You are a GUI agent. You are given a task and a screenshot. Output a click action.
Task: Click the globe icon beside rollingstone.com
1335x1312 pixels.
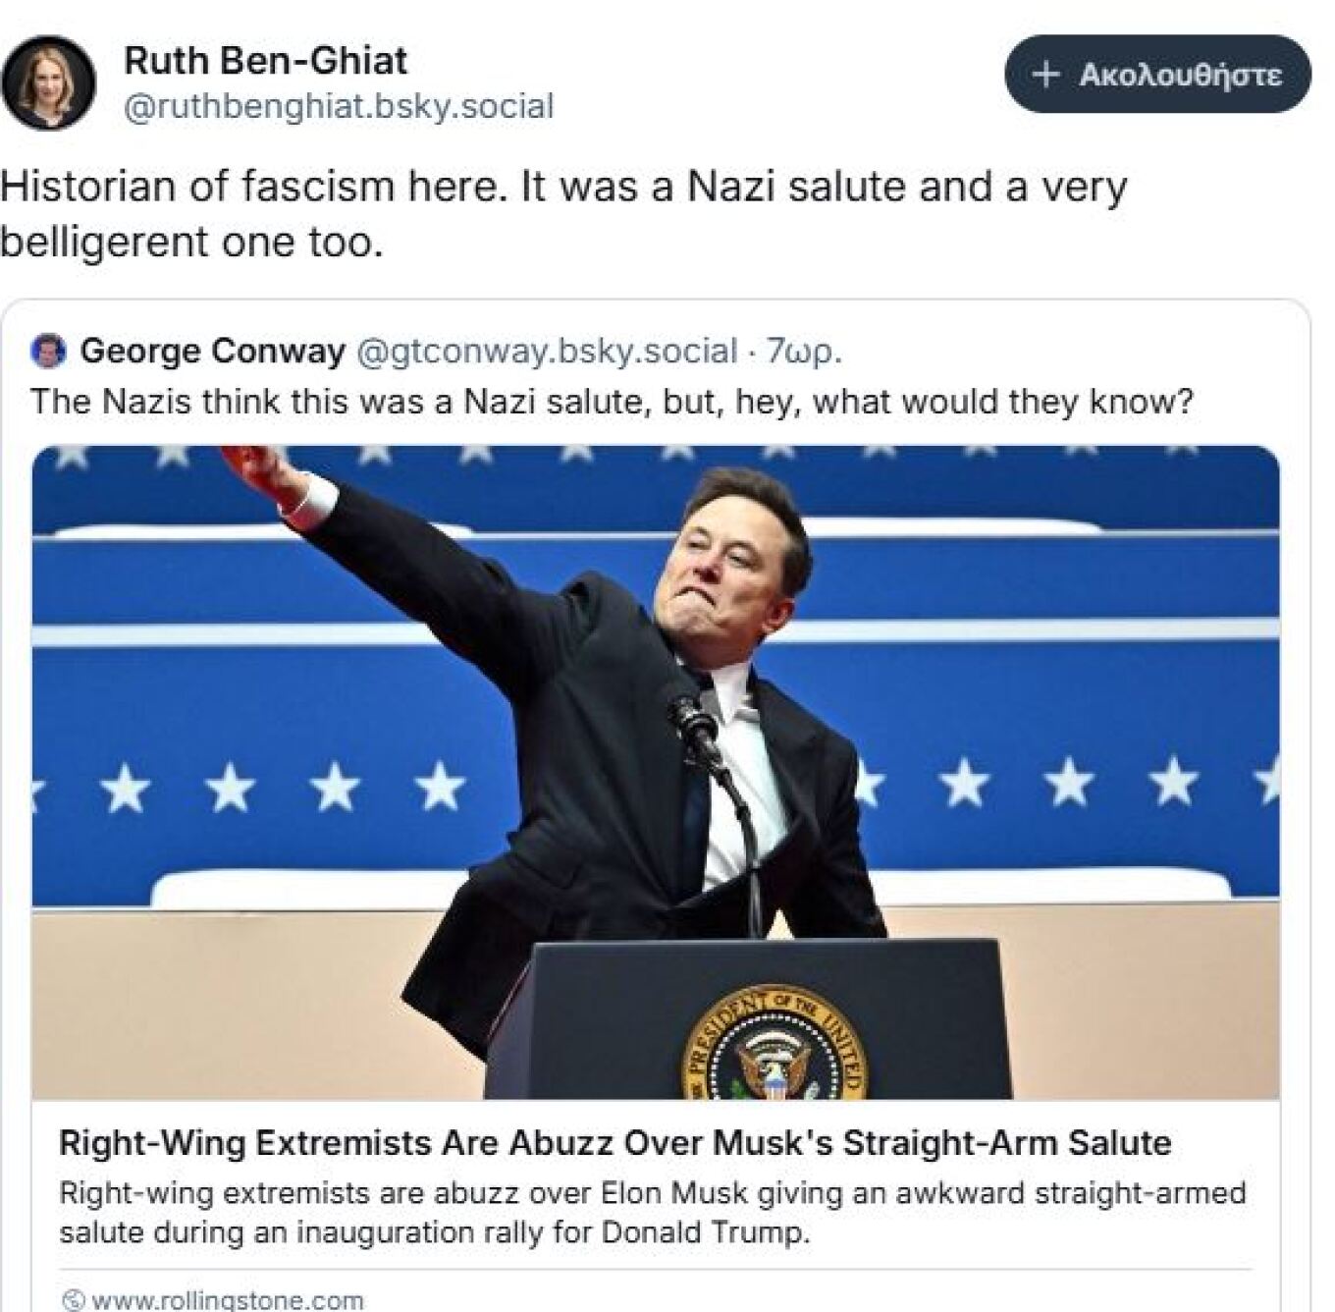74,1299
